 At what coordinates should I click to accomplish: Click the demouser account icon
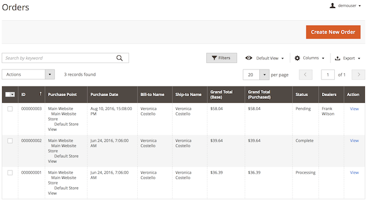[332, 5]
